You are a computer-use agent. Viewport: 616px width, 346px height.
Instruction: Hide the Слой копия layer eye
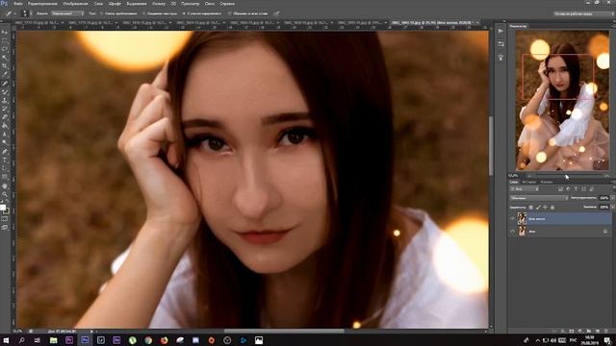point(512,219)
